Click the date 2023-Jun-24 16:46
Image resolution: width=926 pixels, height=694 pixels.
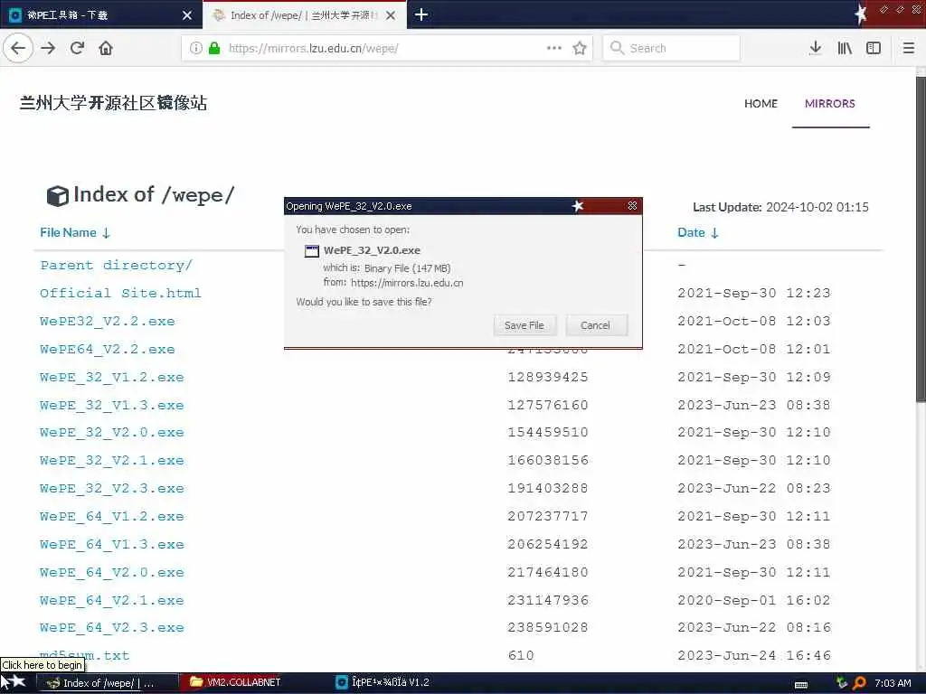753,655
